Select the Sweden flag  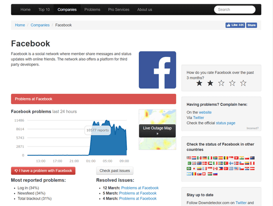220,163
